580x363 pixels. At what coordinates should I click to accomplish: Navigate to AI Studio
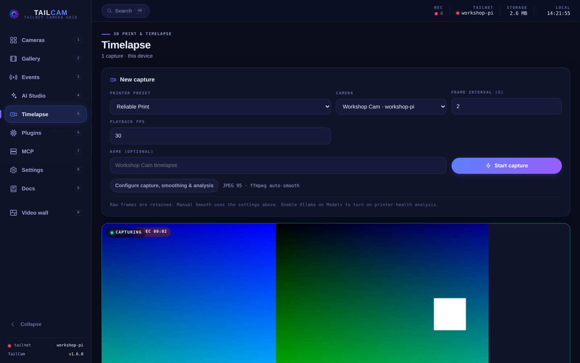point(46,95)
